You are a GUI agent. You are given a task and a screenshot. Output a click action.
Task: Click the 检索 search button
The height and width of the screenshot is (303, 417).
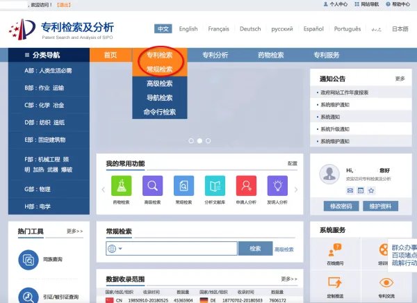tap(255, 249)
